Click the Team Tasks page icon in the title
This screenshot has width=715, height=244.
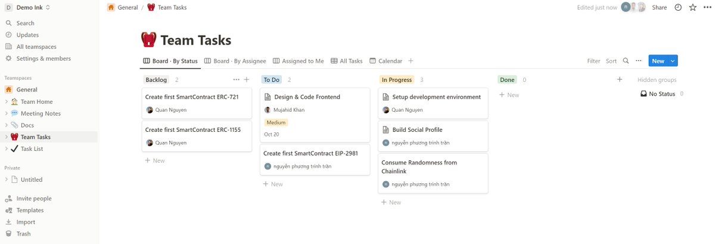[148, 40]
